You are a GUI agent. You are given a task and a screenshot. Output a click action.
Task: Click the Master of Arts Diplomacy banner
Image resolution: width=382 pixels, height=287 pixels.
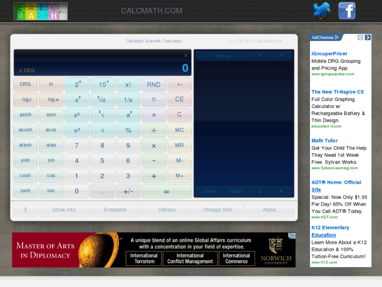tap(154, 250)
